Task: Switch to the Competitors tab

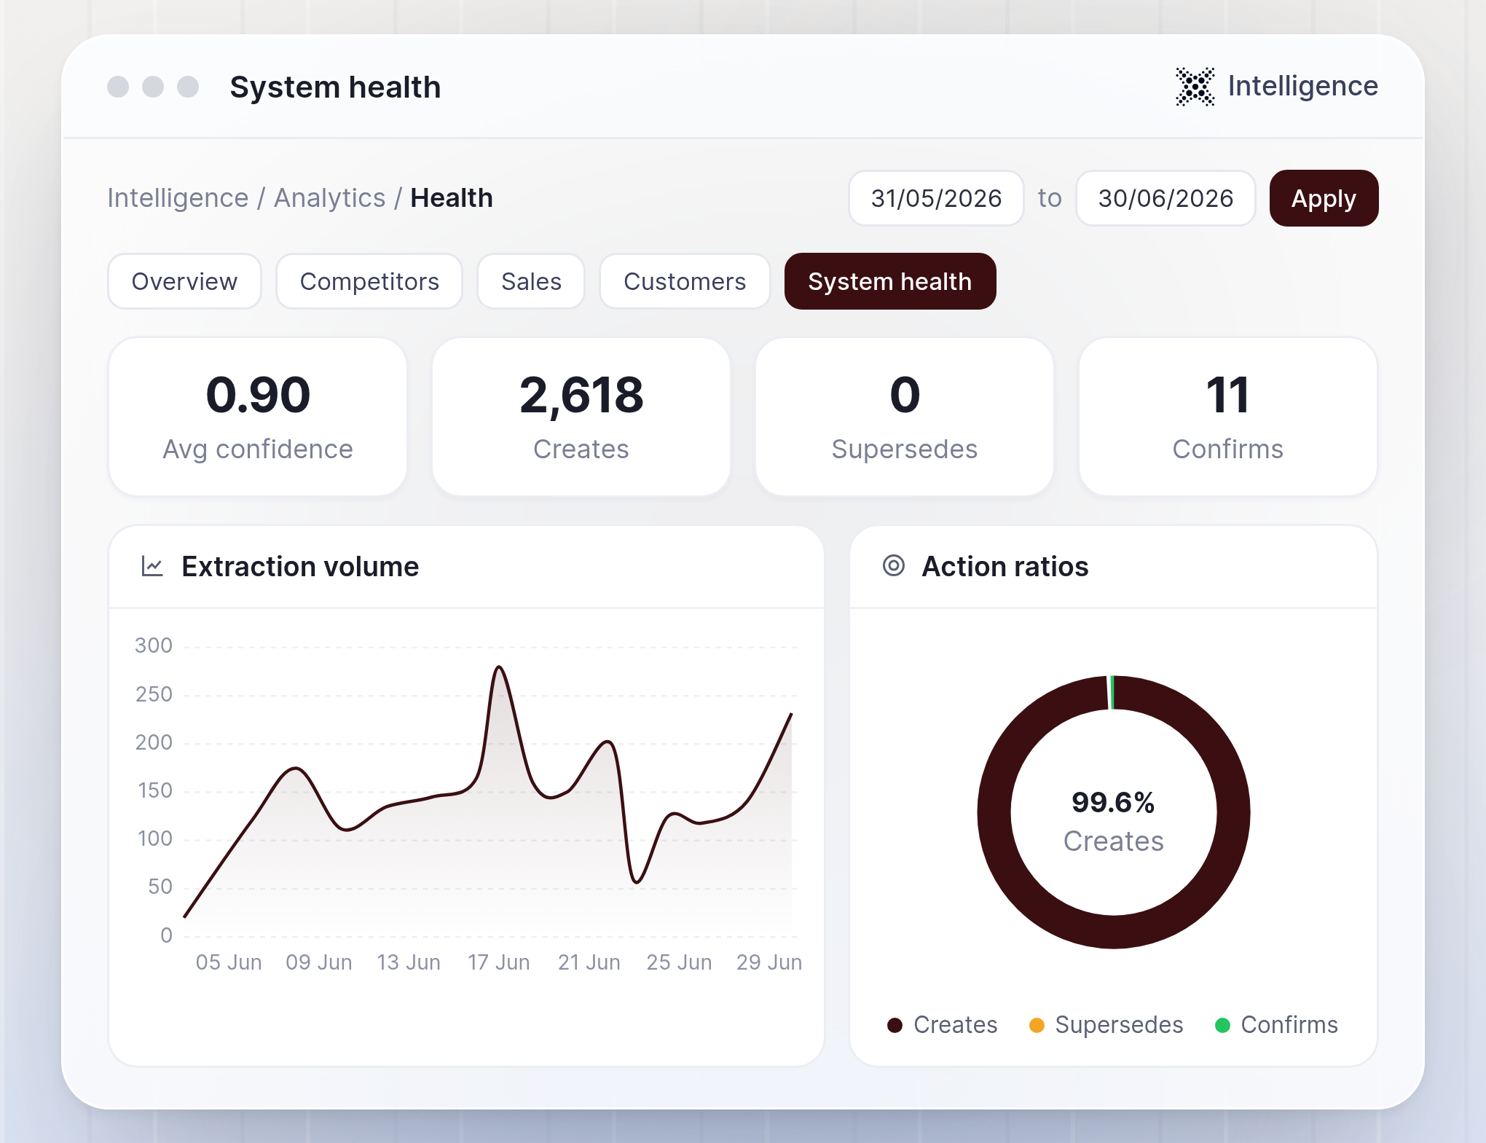Action: (x=369, y=281)
